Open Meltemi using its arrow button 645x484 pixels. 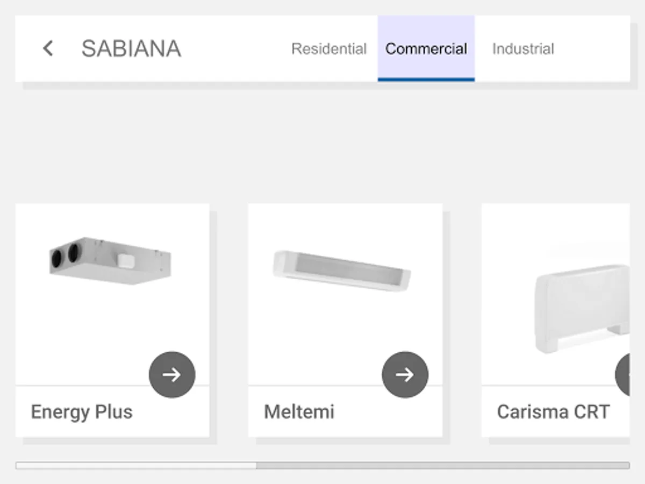[405, 375]
